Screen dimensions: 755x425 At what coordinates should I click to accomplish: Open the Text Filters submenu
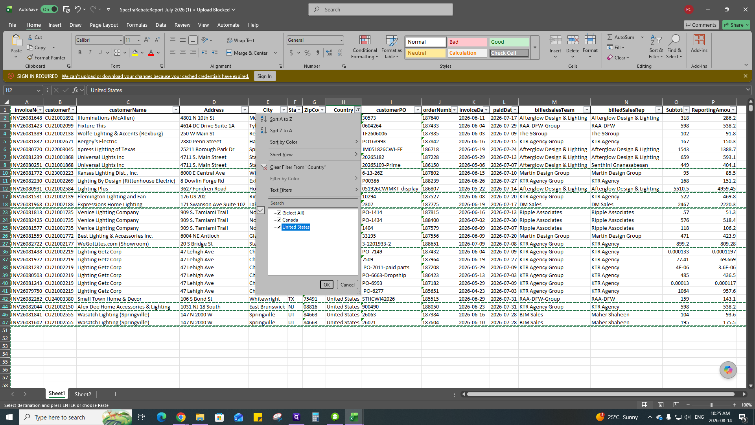tap(281, 190)
